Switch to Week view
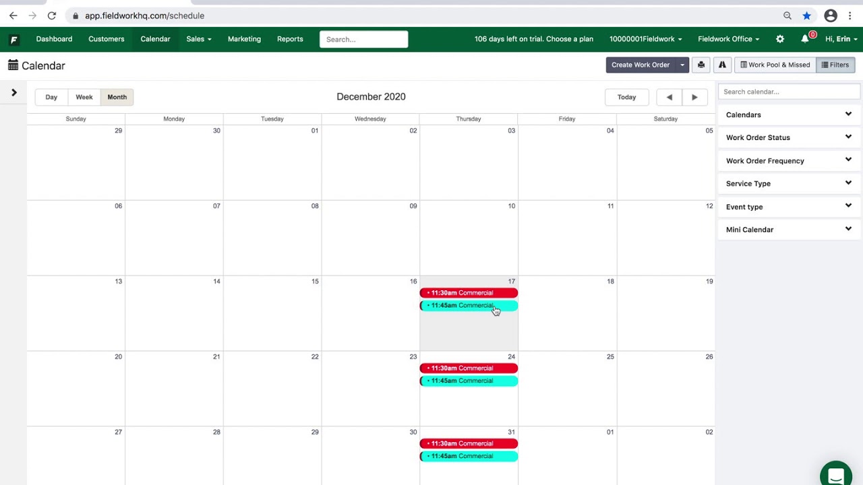This screenshot has height=485, width=863. click(84, 97)
